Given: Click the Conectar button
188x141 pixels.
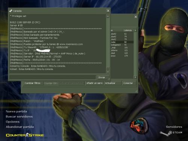Looking at the screenshot, I should pyautogui.click(x=129, y=83).
